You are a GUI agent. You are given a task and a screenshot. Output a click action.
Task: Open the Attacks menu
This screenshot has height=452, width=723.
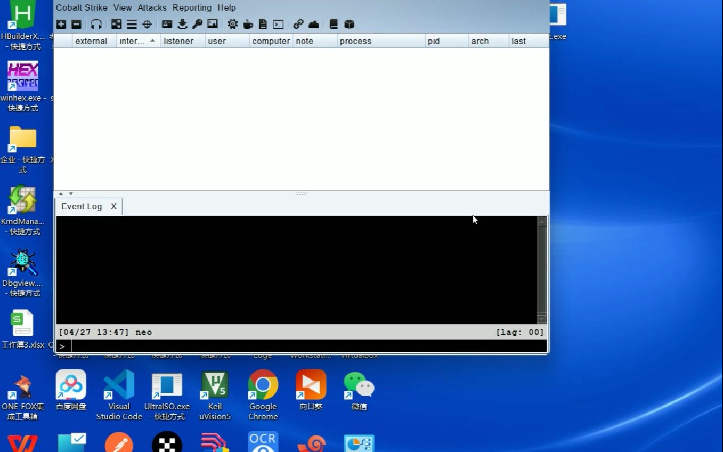coord(152,7)
